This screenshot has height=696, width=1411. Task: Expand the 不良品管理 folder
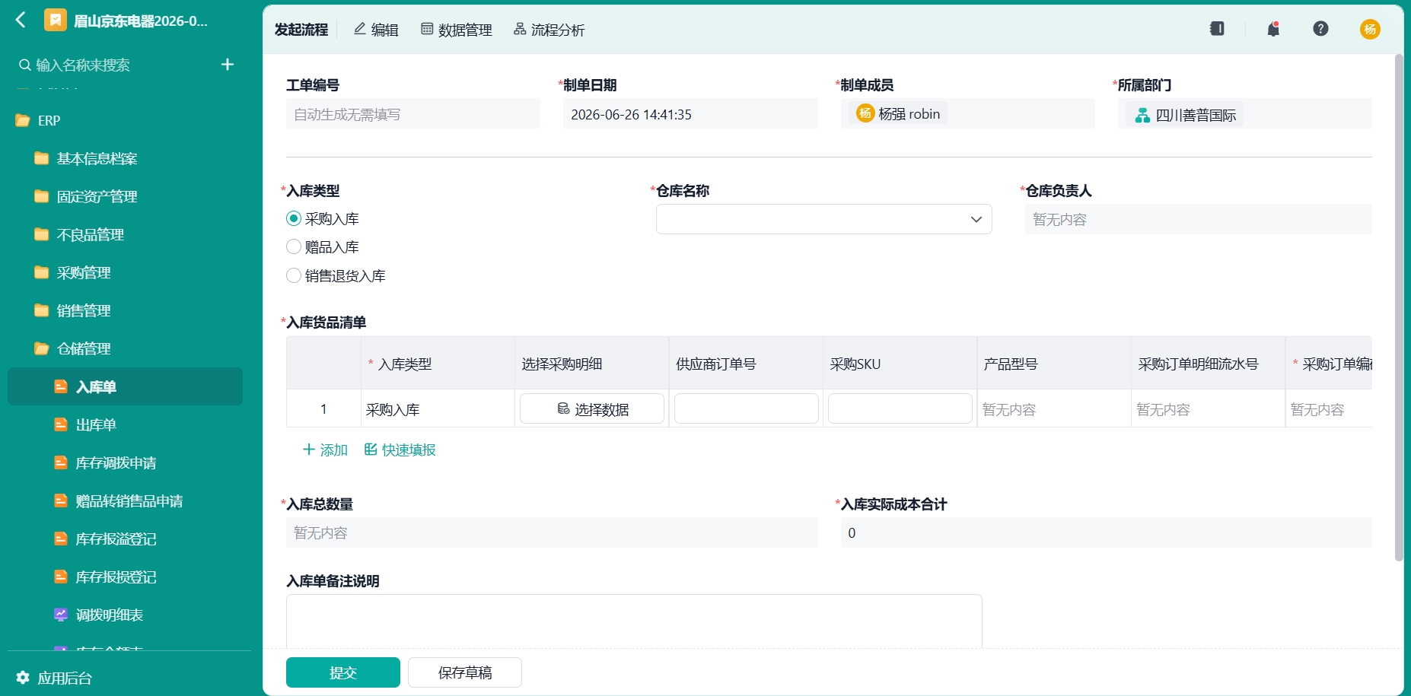(x=42, y=234)
